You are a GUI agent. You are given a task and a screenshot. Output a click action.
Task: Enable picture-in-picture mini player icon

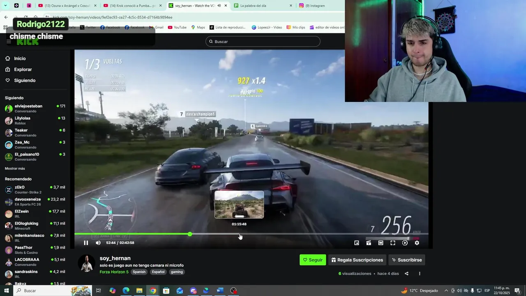coord(357,243)
